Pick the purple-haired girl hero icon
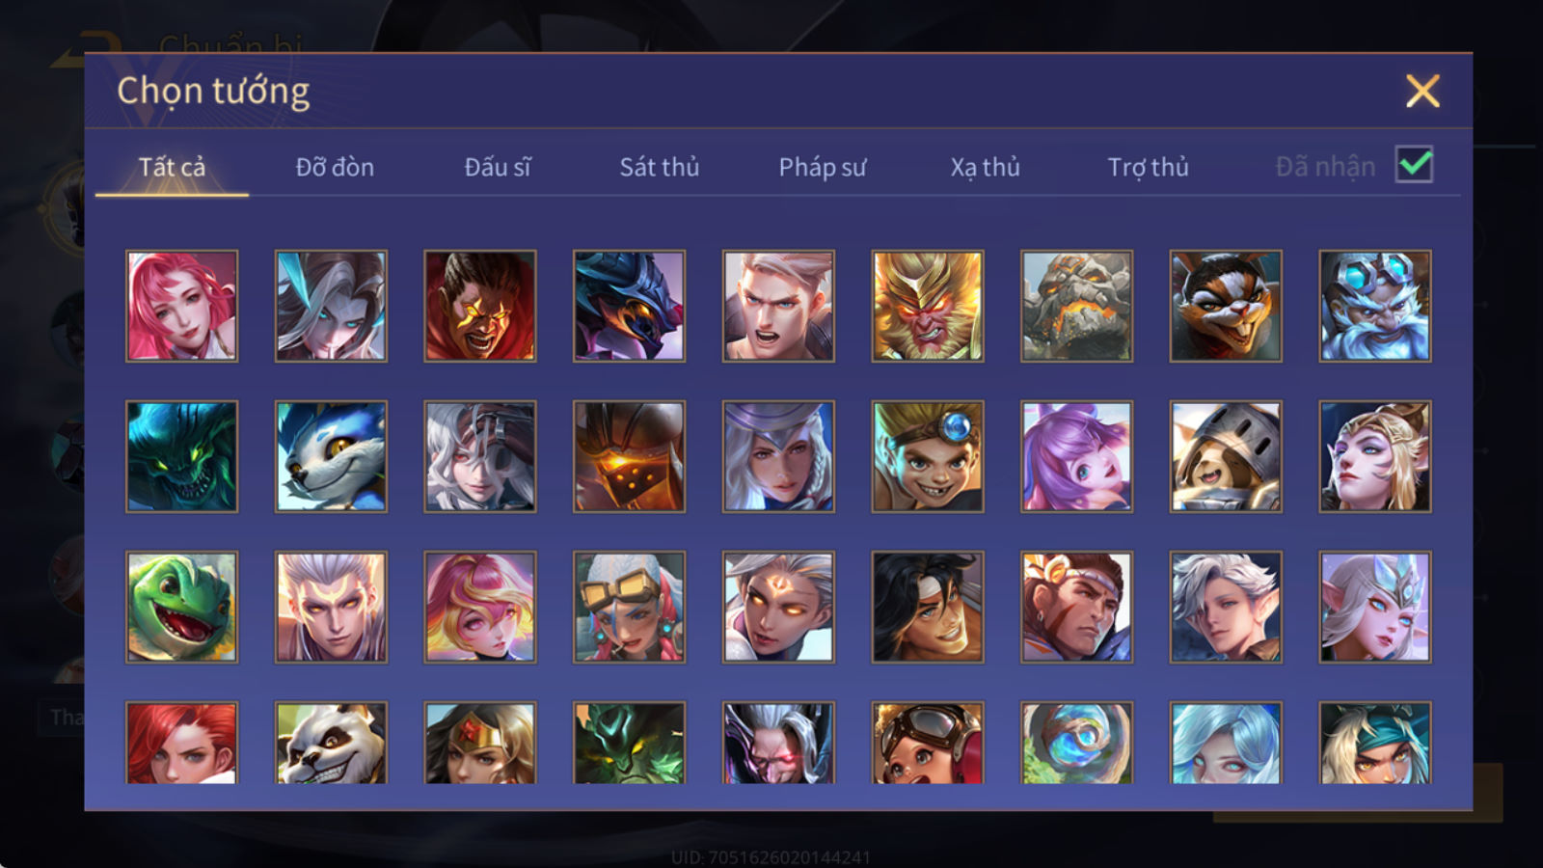Image resolution: width=1543 pixels, height=868 pixels. click(1076, 456)
